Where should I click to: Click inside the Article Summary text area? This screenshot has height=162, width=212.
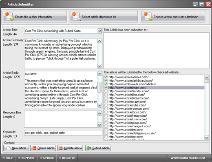[61, 53]
